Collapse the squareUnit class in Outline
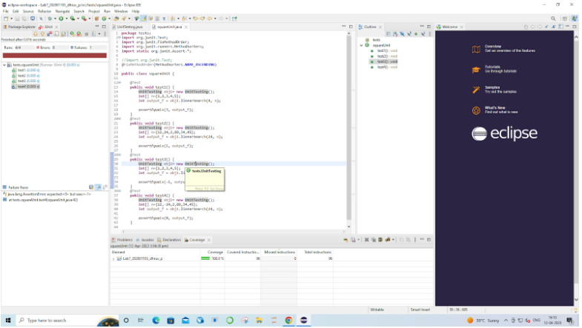Image resolution: width=582 pixels, height=328 pixels. coord(361,45)
